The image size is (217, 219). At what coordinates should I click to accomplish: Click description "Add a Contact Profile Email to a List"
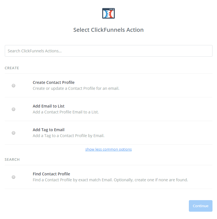[66, 112]
